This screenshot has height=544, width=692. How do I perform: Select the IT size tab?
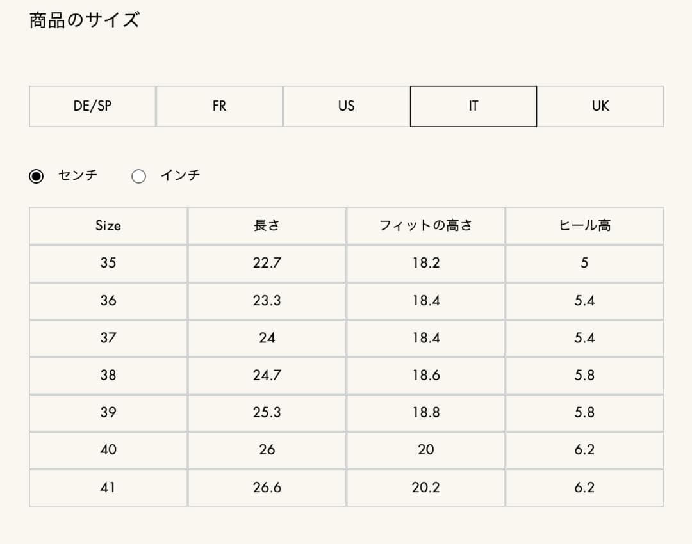click(x=473, y=106)
